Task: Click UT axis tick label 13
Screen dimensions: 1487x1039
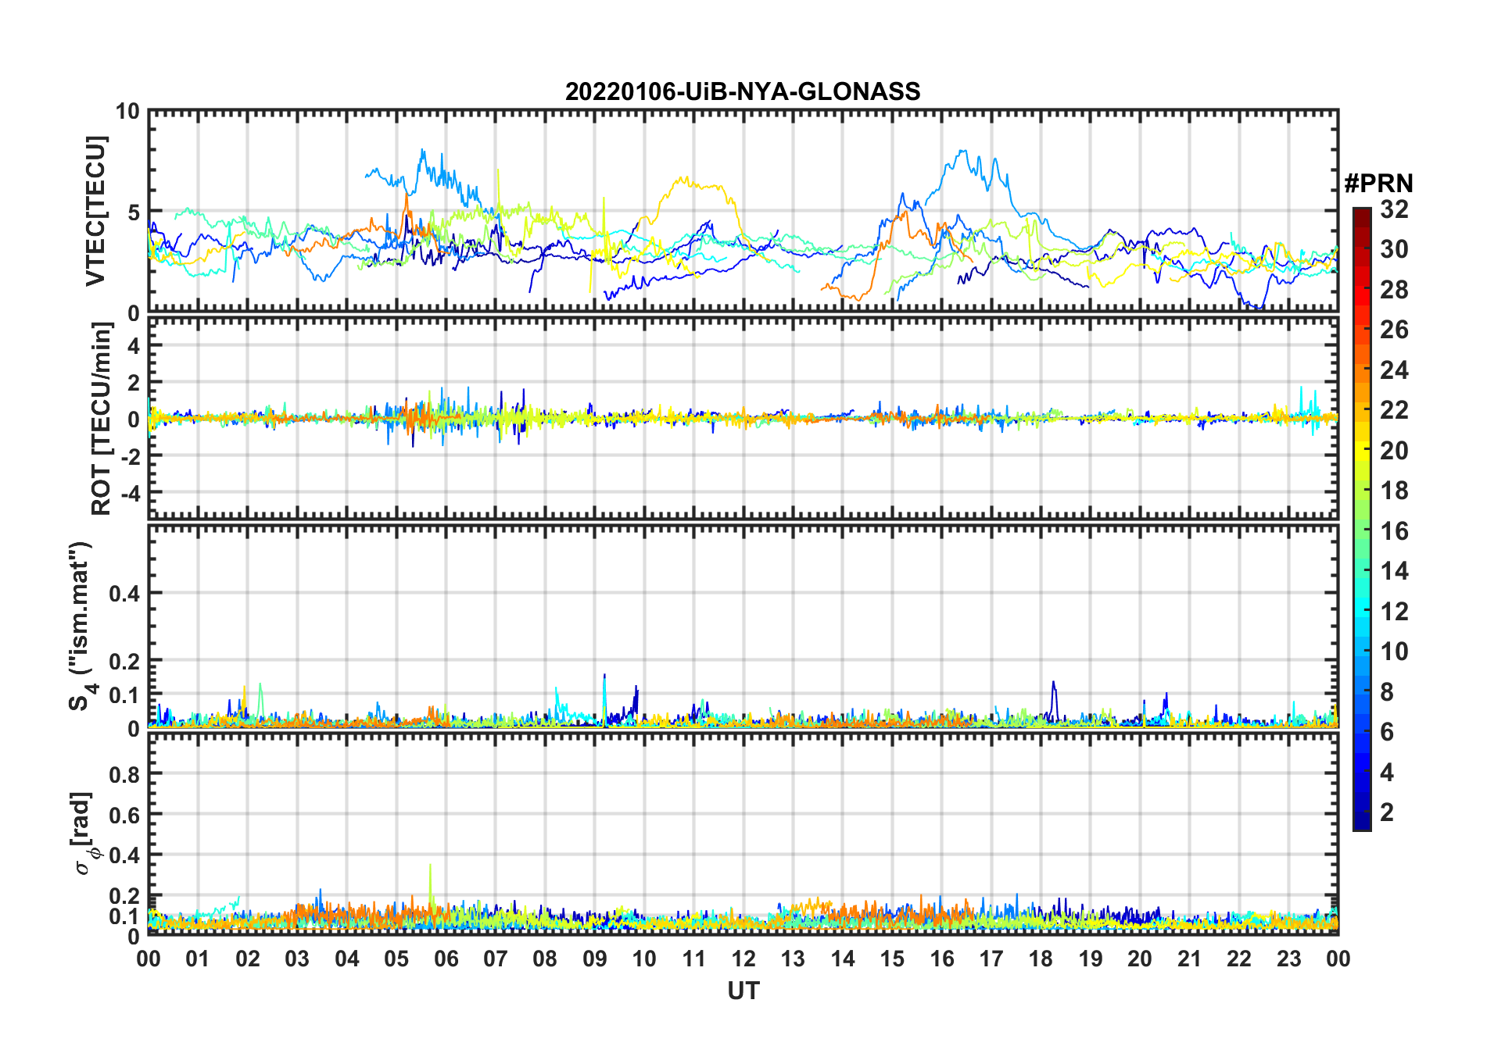Action: coord(793,959)
